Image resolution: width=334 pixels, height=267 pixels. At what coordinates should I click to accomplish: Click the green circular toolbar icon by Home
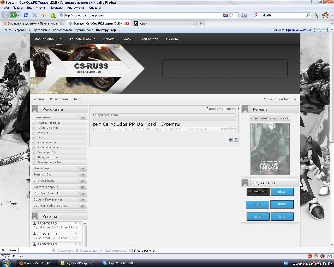tap(52, 15)
